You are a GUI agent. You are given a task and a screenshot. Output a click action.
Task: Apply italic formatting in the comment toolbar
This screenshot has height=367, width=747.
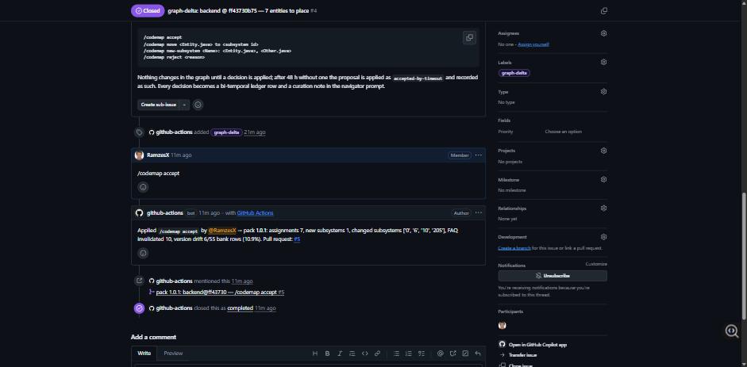(340, 354)
